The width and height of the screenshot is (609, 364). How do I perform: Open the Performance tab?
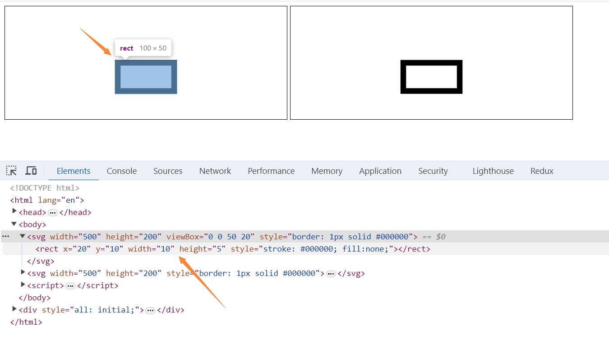[271, 171]
